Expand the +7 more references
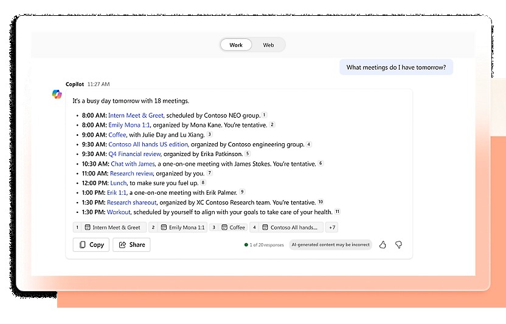 [331, 228]
